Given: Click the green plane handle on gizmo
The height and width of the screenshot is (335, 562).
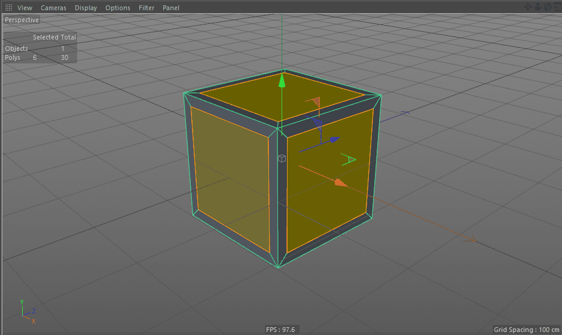Looking at the screenshot, I should (x=348, y=160).
